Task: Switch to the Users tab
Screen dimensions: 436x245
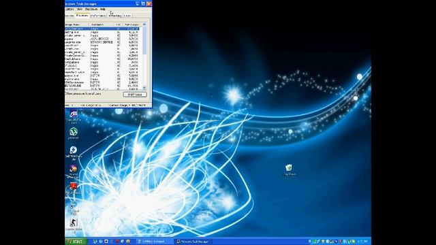Action: pyautogui.click(x=127, y=16)
